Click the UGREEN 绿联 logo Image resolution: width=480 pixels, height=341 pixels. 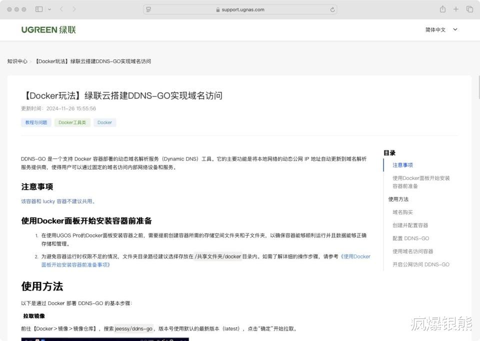point(48,29)
